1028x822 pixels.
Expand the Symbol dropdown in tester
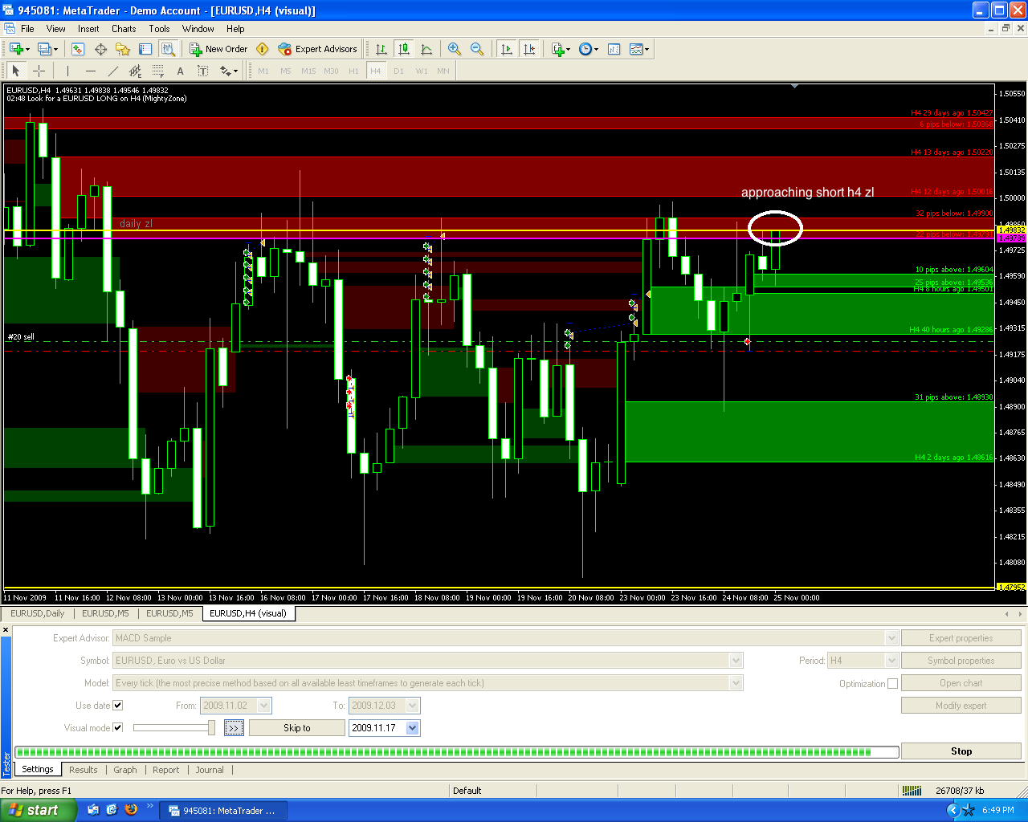pos(736,661)
